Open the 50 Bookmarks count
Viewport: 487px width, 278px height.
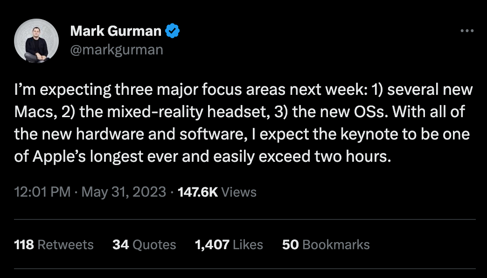point(290,245)
